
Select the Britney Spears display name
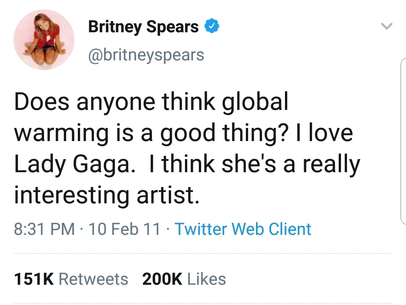click(143, 26)
